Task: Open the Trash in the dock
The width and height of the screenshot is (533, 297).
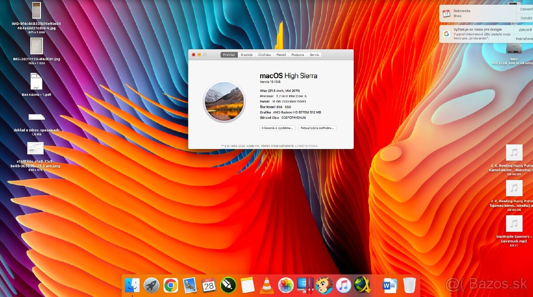Action: point(409,285)
